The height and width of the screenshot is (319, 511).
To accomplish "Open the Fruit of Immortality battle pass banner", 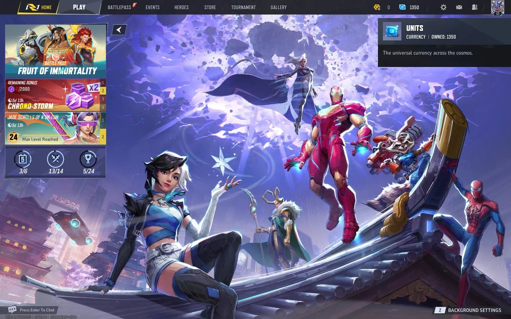I will point(56,50).
